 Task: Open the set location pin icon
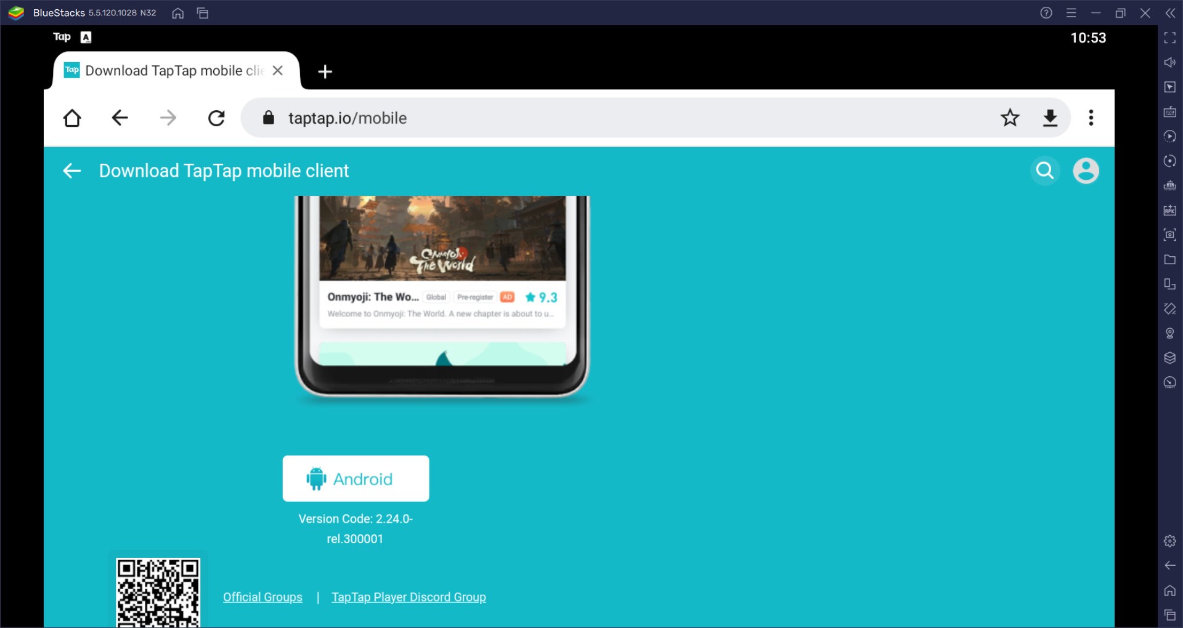(1170, 333)
